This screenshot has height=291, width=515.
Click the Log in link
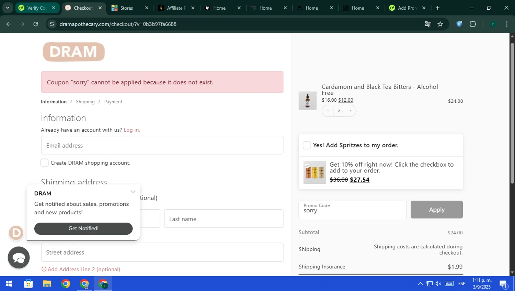pyautogui.click(x=132, y=130)
